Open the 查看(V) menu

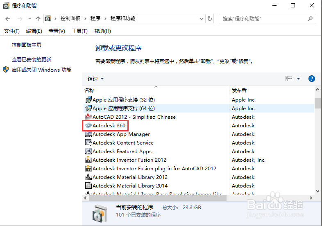57,31
